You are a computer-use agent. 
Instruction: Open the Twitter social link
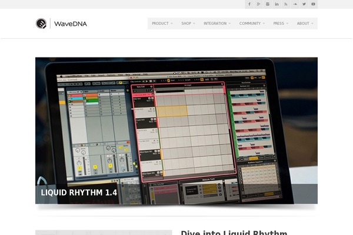point(304,4)
